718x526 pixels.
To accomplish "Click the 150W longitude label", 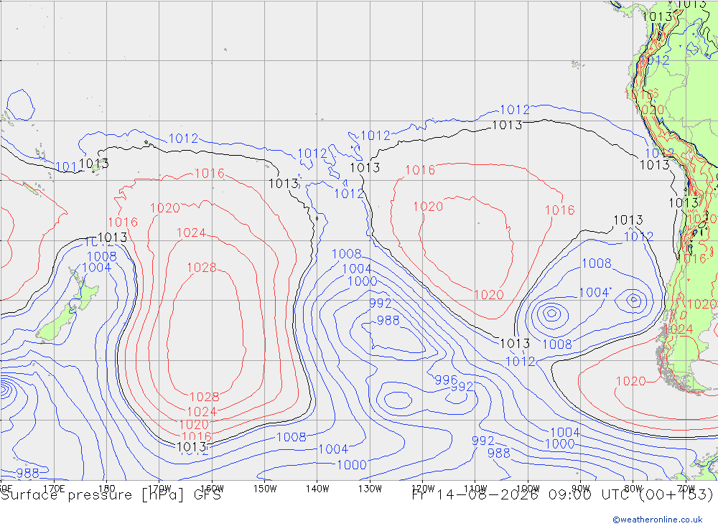I will click(265, 489).
